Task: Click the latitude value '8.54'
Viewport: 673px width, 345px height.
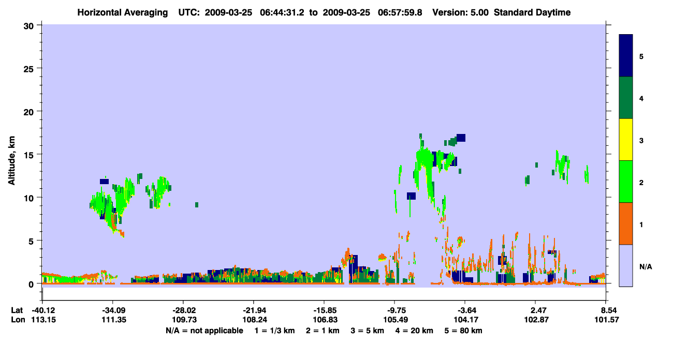Action: click(x=608, y=310)
